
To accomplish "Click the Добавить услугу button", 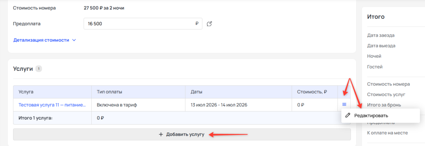I will [182, 134].
